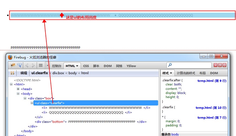The width and height of the screenshot is (236, 136).
Task: Click the QQQQ list item in the page
Action: click(155, 15)
